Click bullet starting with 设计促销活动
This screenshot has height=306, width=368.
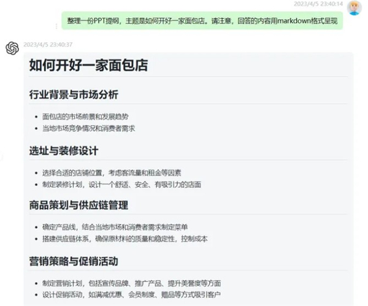click(x=131, y=294)
